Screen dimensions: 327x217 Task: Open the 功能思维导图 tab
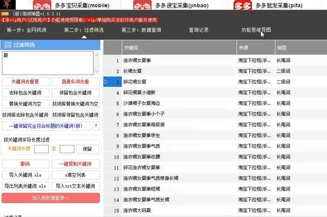pyautogui.click(x=256, y=30)
